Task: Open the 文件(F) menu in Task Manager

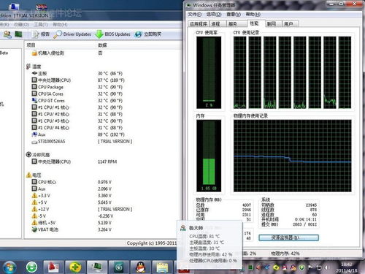Action: [x=194, y=15]
